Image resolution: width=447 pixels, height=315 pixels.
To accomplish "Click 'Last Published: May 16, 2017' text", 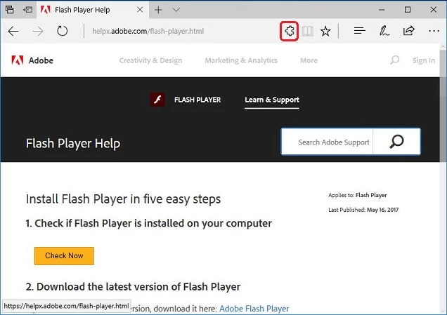I will [363, 210].
